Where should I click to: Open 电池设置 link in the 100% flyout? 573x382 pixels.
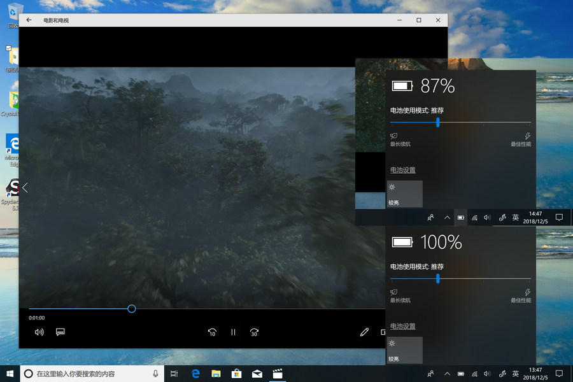[x=403, y=327]
